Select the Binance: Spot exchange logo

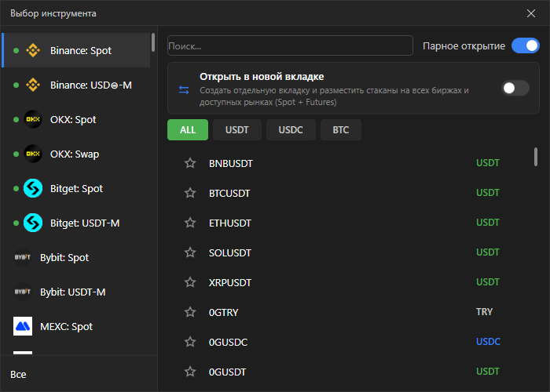pos(33,50)
